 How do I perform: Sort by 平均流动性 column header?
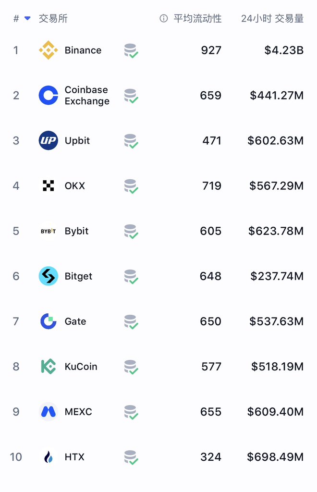pyautogui.click(x=197, y=19)
